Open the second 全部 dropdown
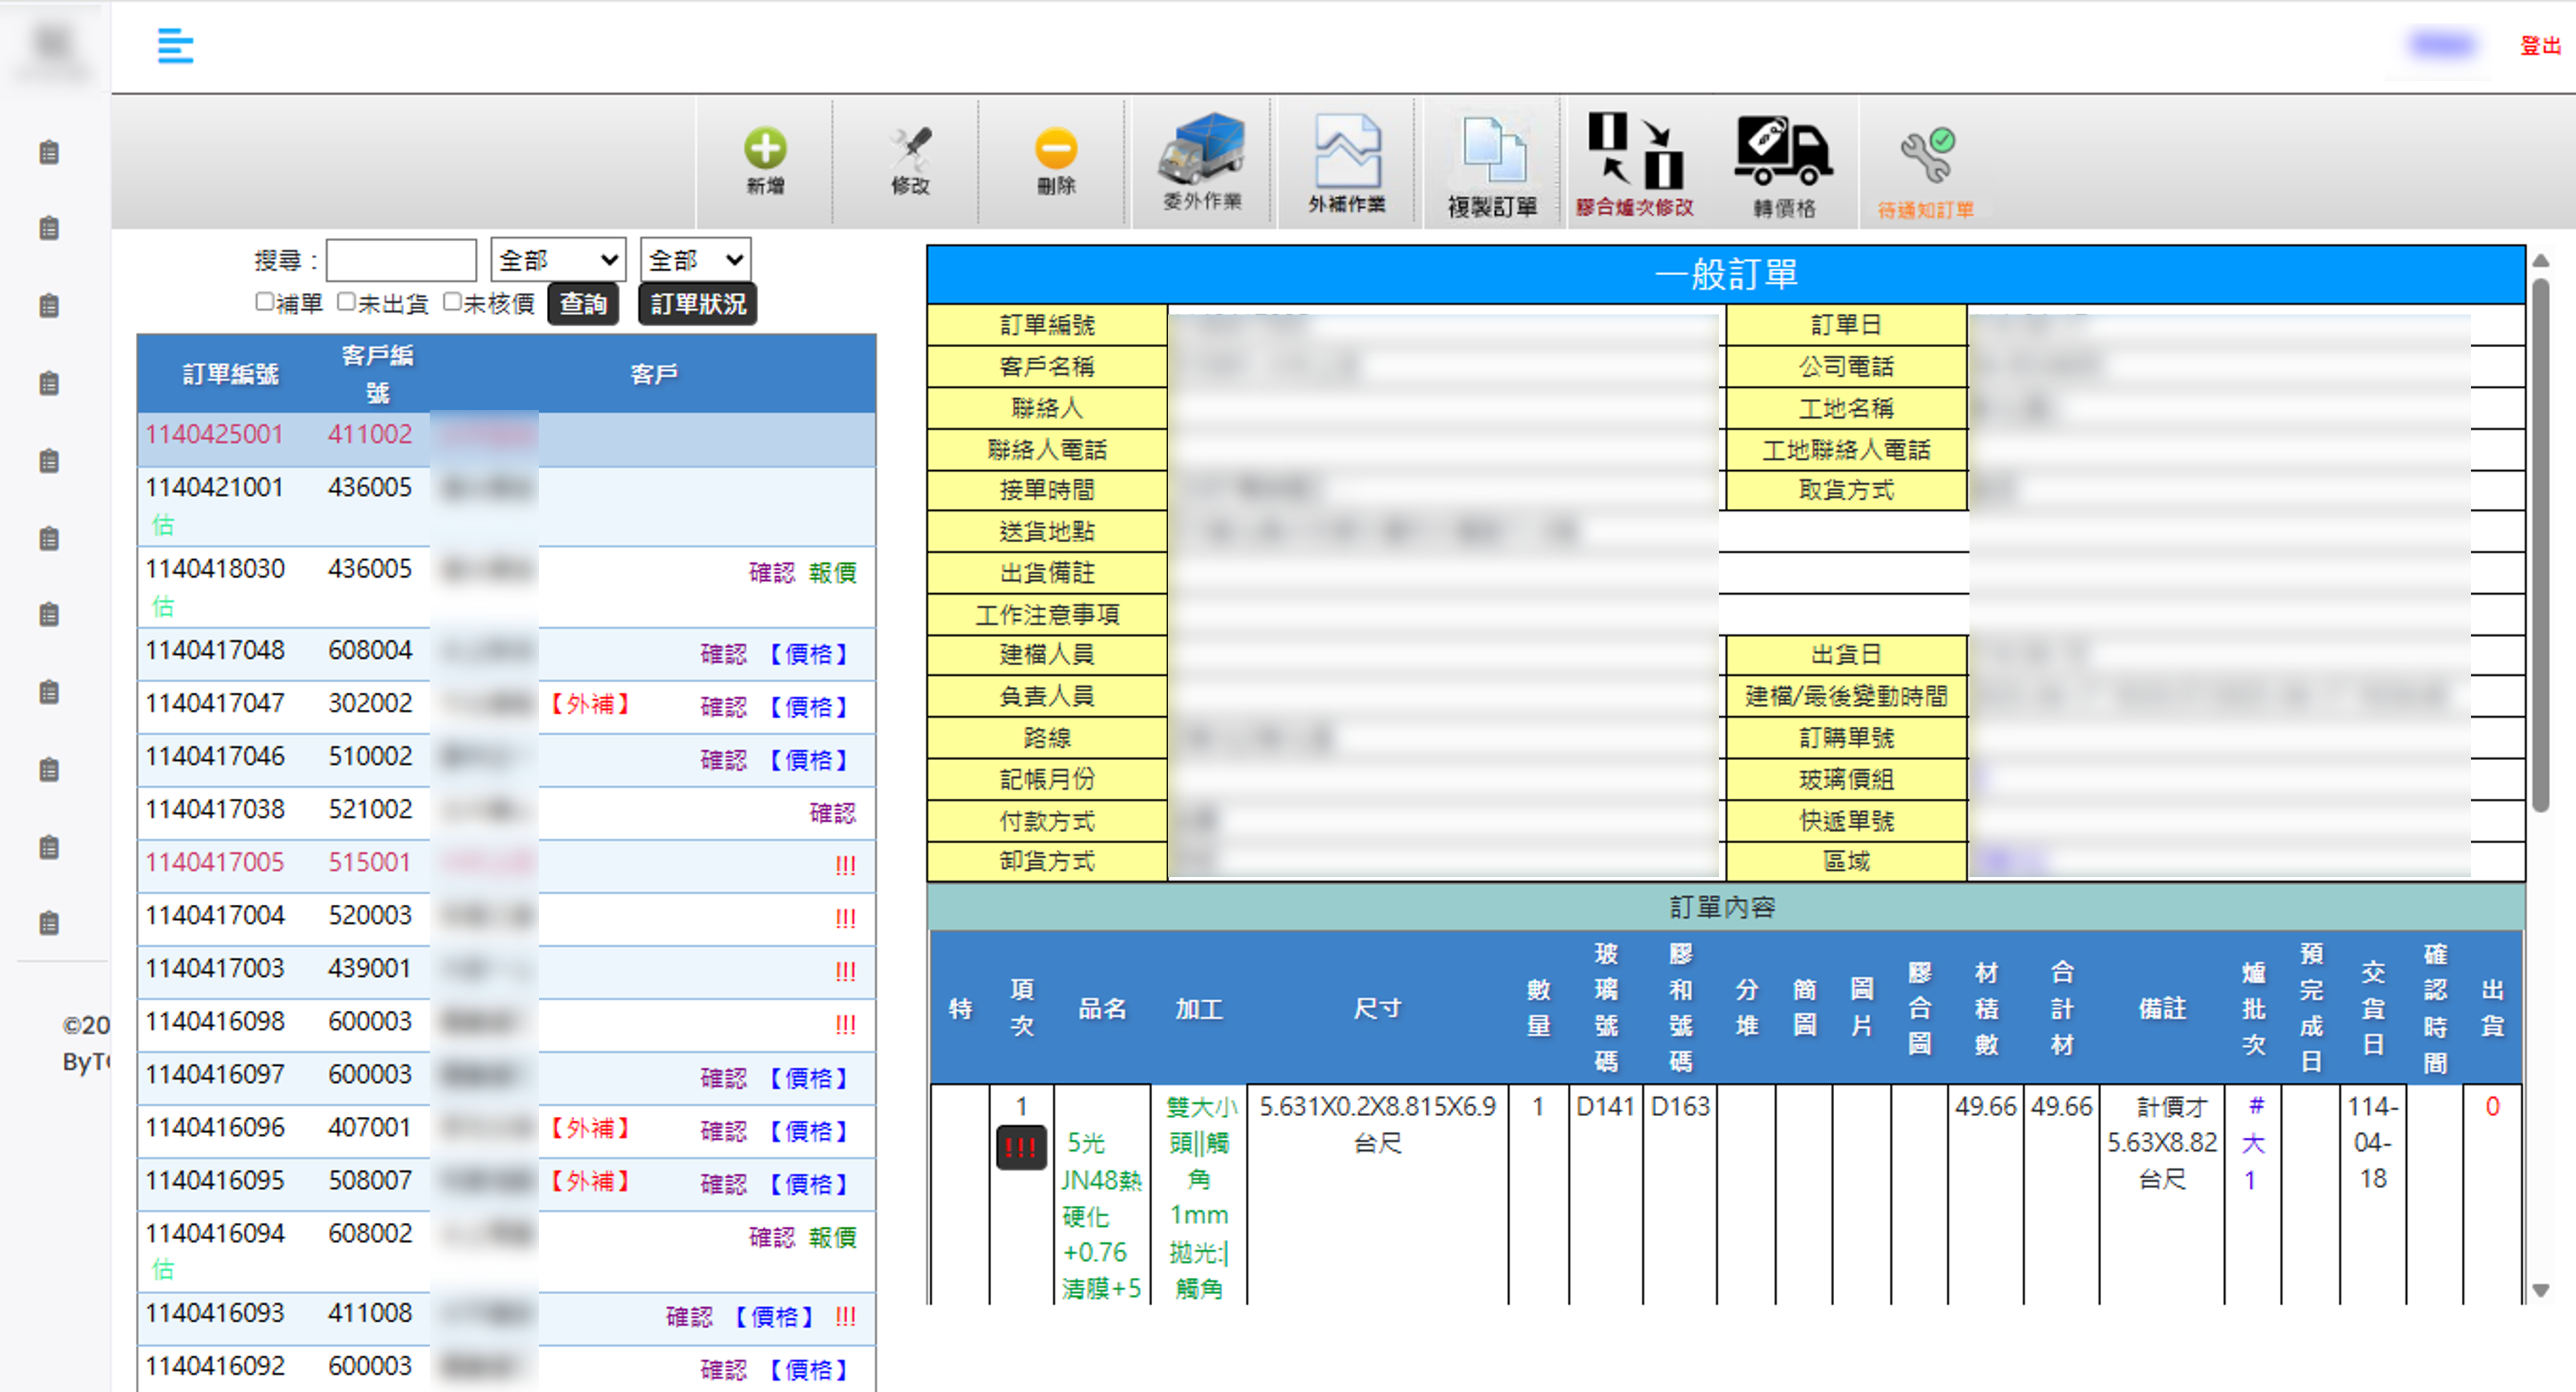Screen dimensions: 2576x1392 pos(695,261)
